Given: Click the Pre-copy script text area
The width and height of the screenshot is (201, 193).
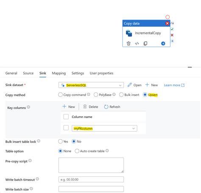Looking at the screenshot, I should [91, 165].
